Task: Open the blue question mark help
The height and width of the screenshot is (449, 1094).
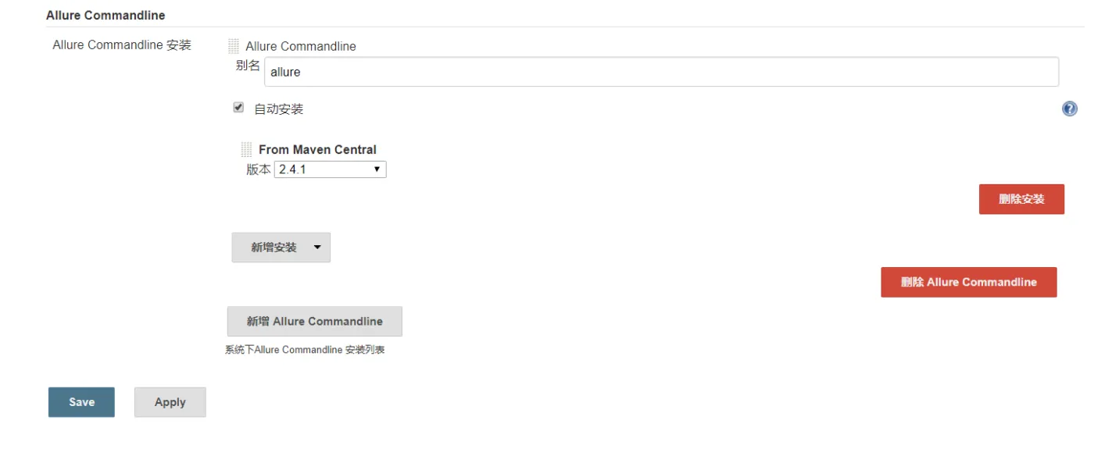Action: click(1069, 109)
